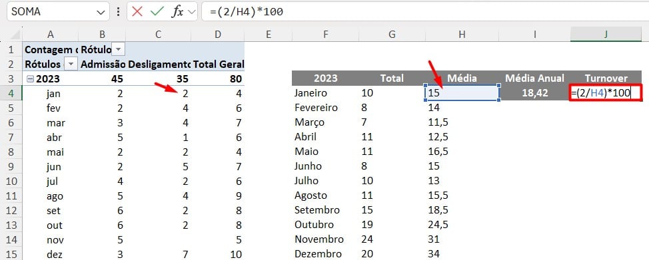
Task: Open the Insert Function fx dialog
Action: (x=177, y=11)
